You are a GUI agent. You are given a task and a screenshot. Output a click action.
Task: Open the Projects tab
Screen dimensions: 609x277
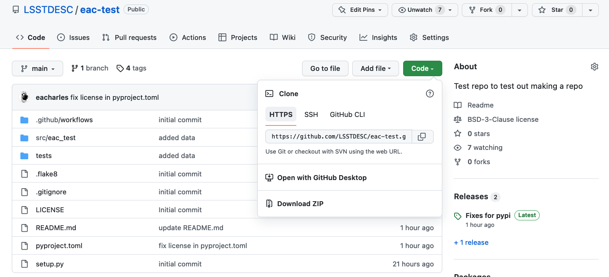(238, 37)
